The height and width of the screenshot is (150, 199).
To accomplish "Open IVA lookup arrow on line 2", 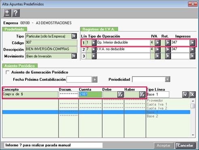I will click(157, 49).
